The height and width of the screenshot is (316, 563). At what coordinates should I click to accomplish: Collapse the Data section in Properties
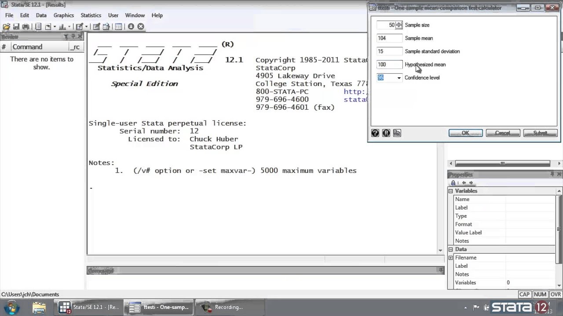coord(450,249)
